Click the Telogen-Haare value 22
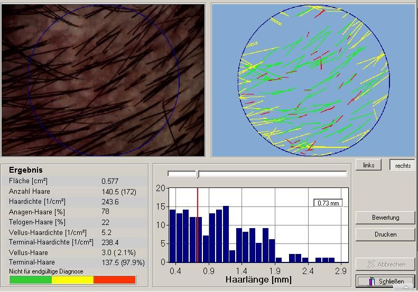This screenshot has width=418, height=292. (x=105, y=222)
